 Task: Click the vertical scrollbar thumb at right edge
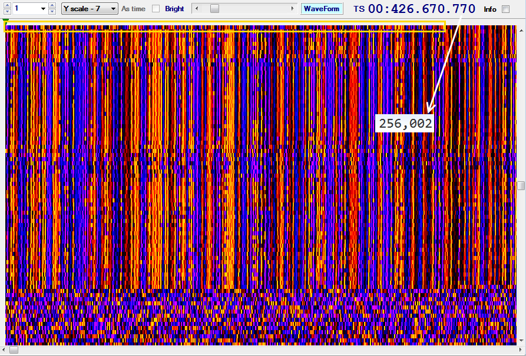(x=521, y=185)
